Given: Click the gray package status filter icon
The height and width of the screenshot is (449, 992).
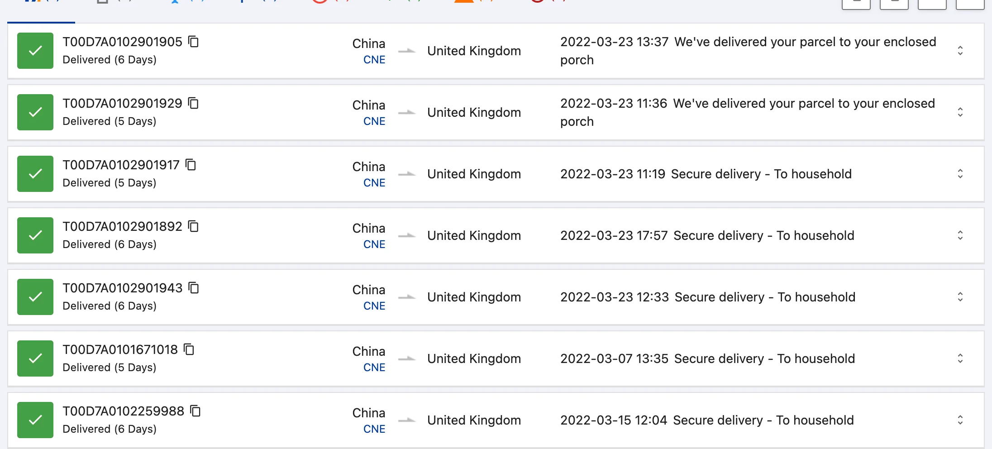Looking at the screenshot, I should pos(102,2).
